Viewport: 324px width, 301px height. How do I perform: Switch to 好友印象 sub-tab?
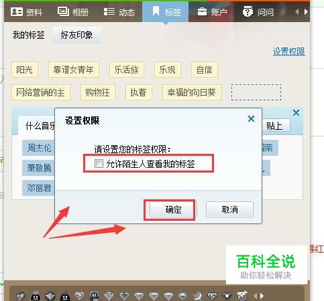pyautogui.click(x=76, y=35)
